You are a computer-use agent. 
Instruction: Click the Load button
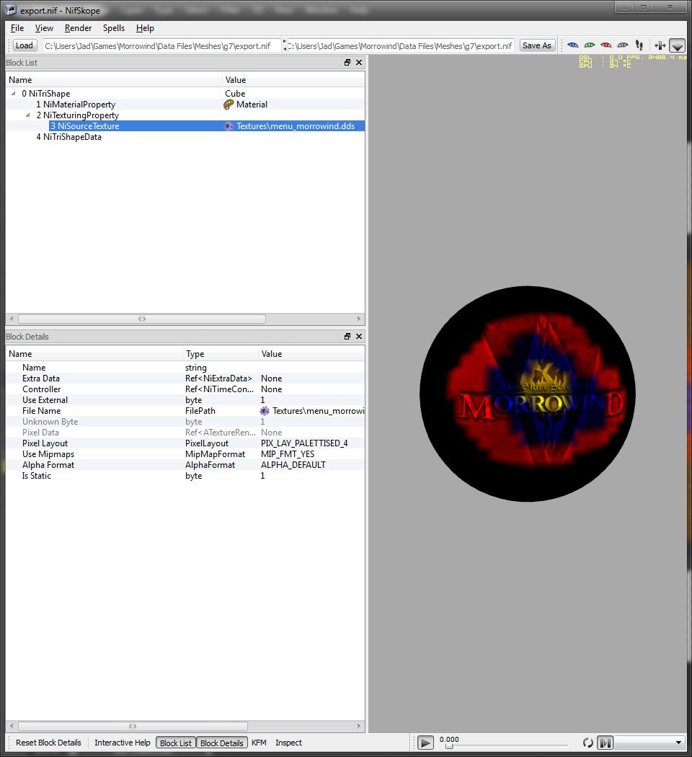24,45
